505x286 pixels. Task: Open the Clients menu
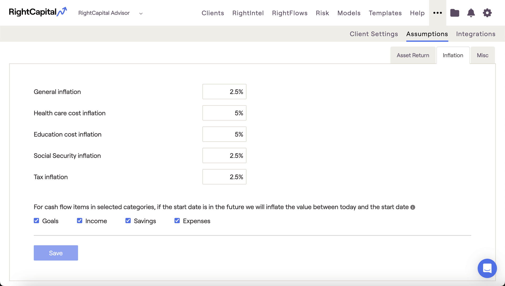tap(213, 13)
